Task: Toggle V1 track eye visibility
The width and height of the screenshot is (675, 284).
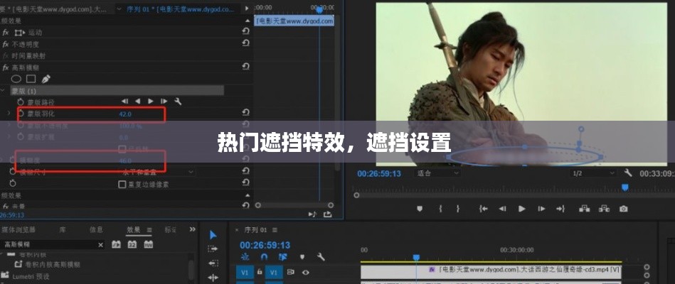Action: coord(306,272)
